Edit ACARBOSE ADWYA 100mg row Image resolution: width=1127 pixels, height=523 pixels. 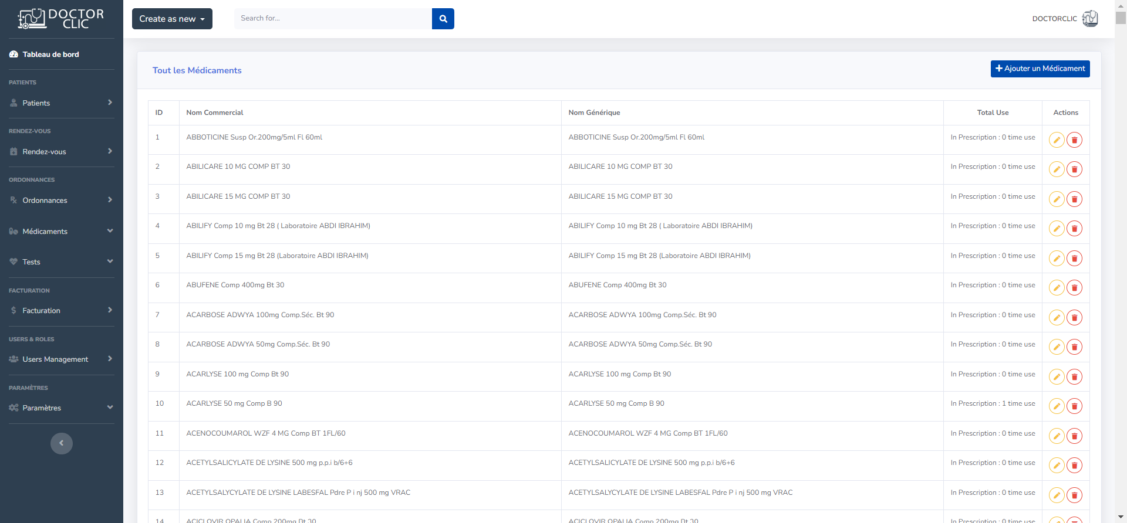[x=1057, y=318]
